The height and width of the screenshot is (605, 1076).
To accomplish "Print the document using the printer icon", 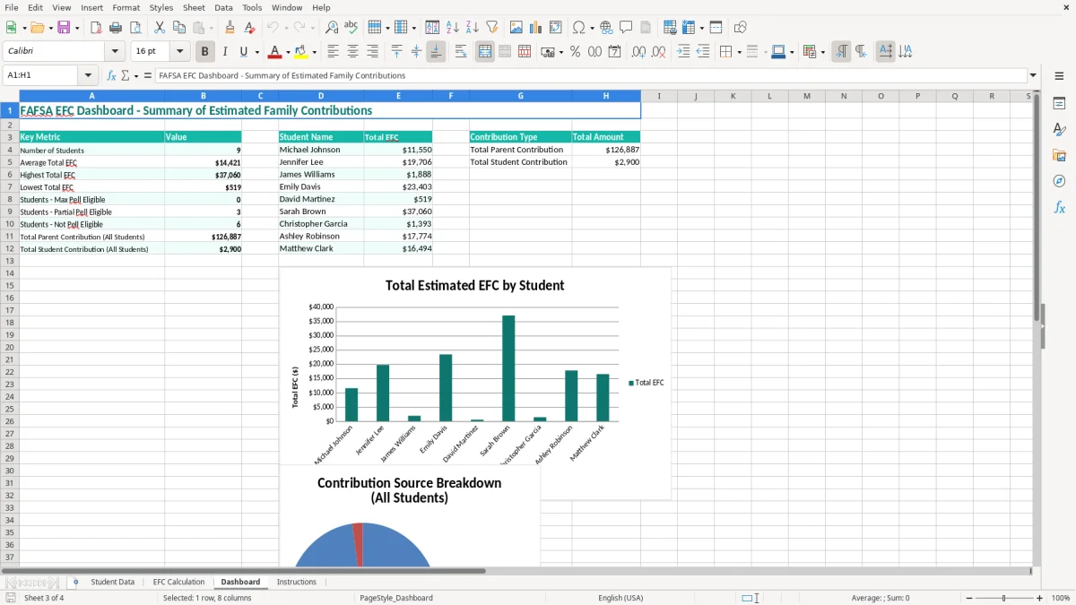I will [116, 28].
